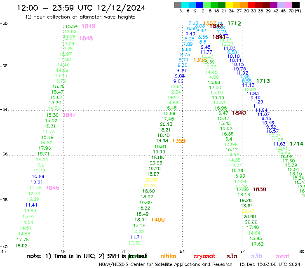Pick the pink swatch before 70 ft

point(288,5)
